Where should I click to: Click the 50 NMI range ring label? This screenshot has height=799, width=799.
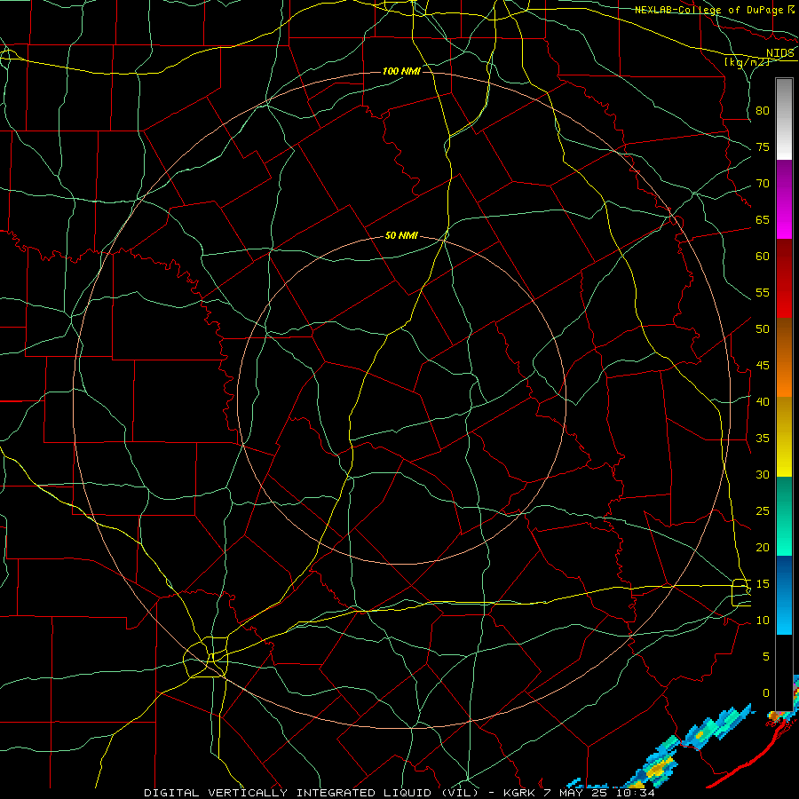click(401, 235)
